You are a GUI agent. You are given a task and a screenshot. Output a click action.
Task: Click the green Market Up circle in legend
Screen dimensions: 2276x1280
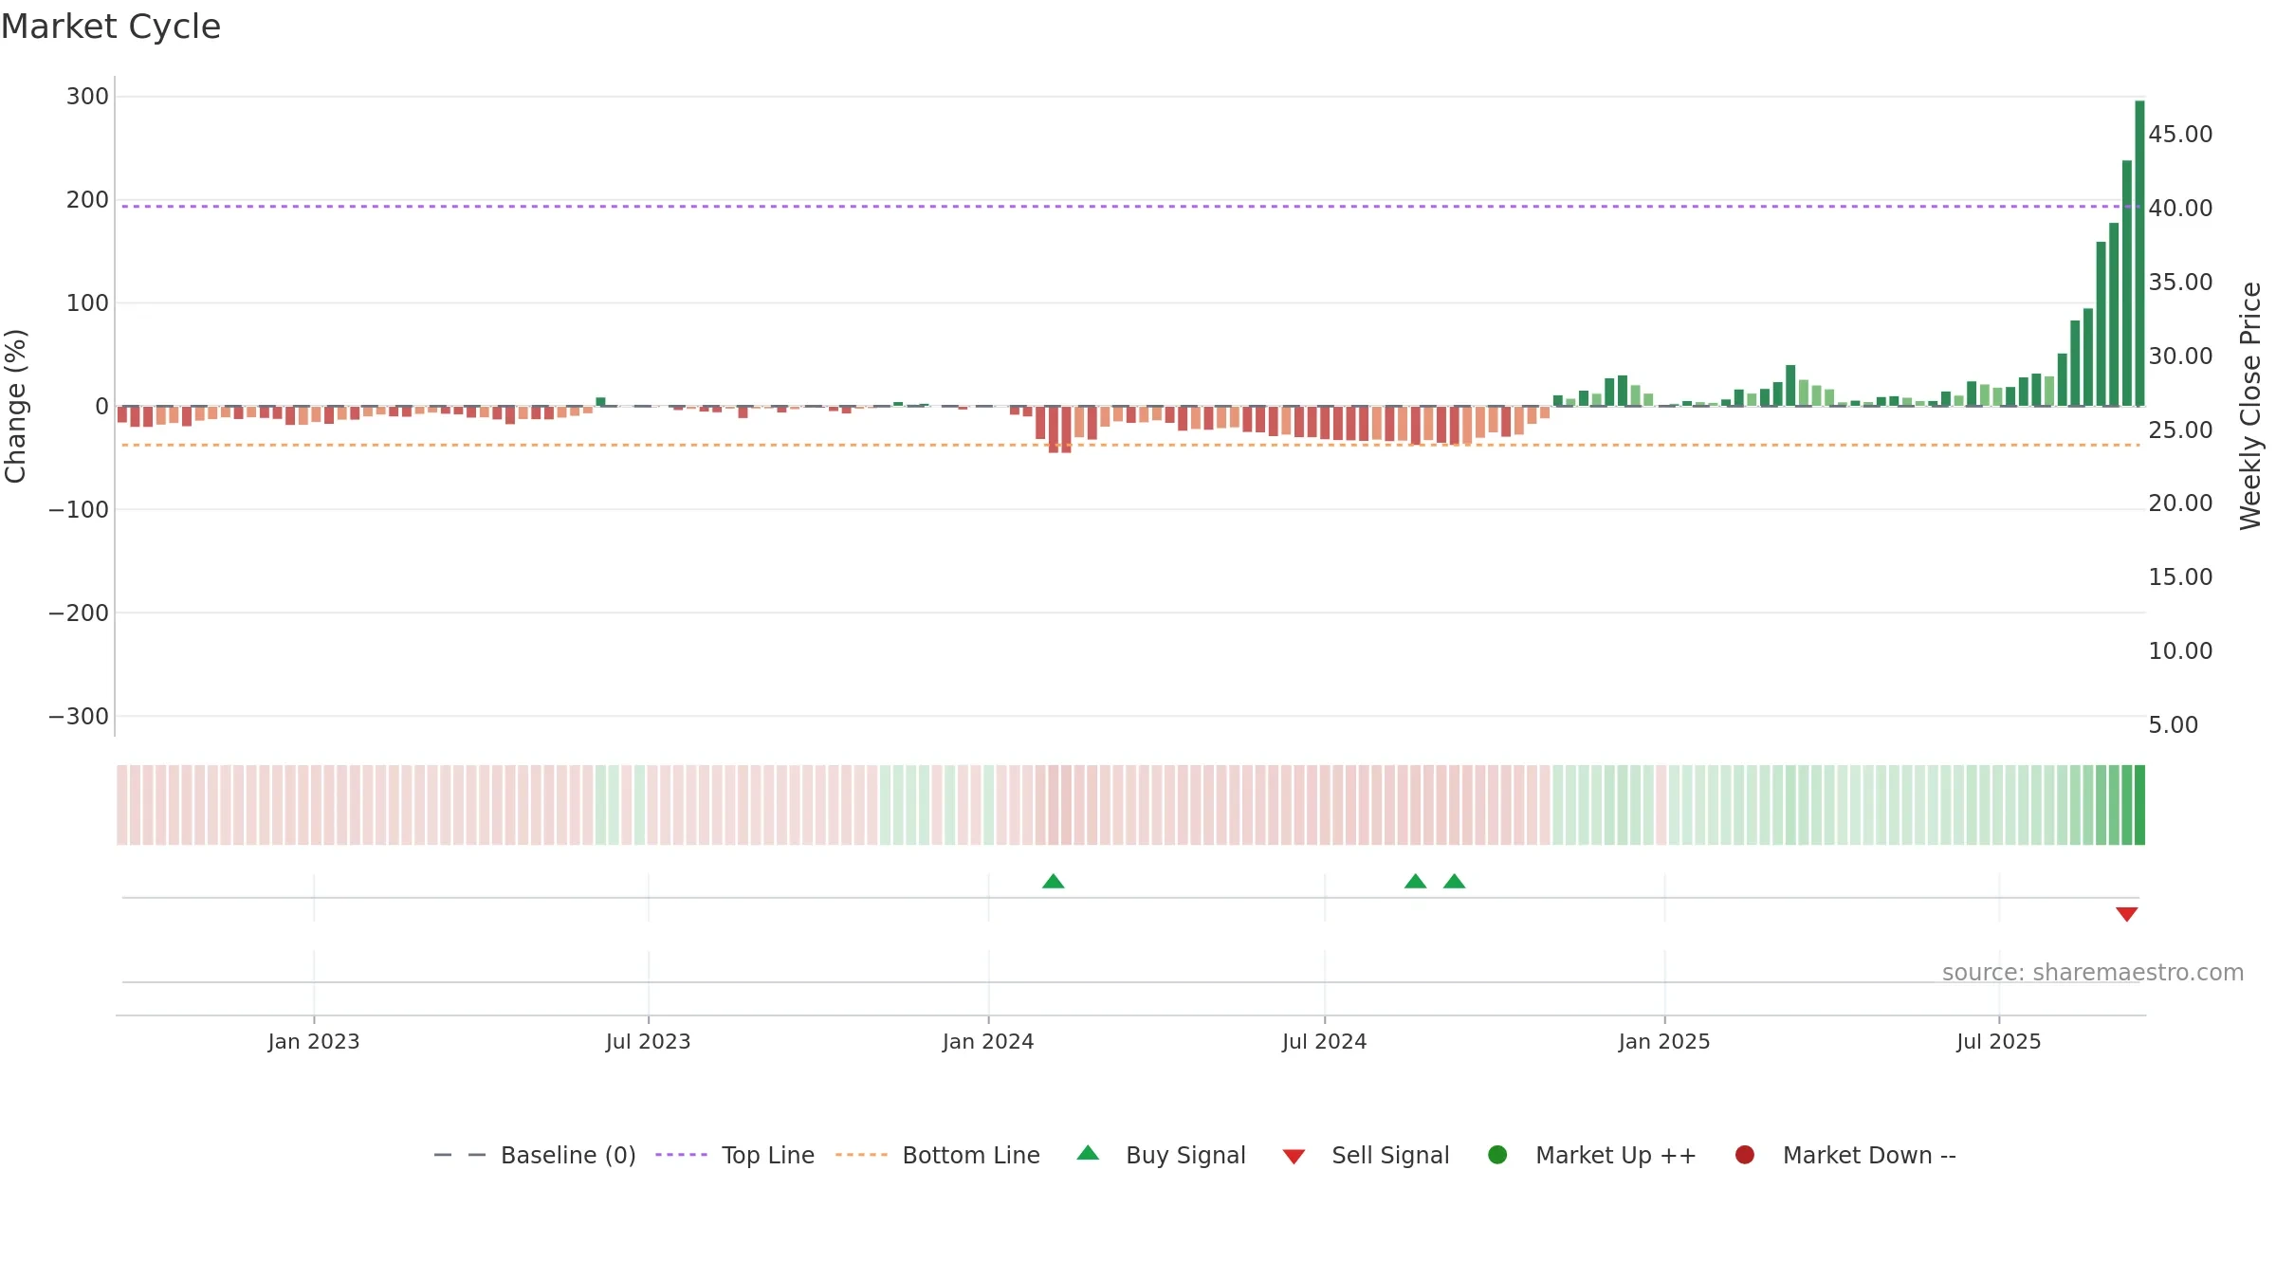coord(1497,1155)
